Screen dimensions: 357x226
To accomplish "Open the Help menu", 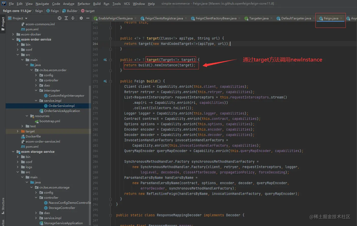I will pyautogui.click(x=151, y=4).
